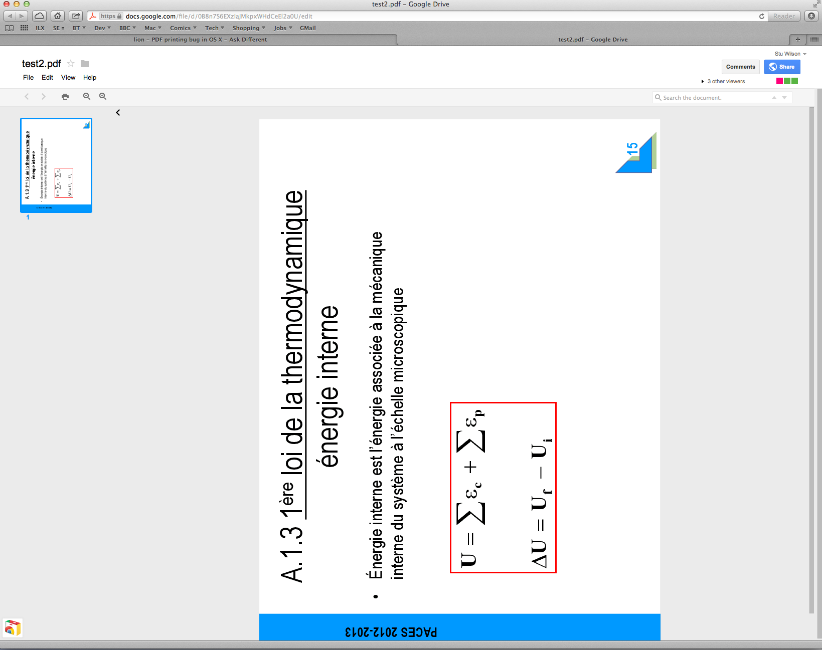Expand SE bookmarks folder
The width and height of the screenshot is (822, 650).
click(59, 28)
